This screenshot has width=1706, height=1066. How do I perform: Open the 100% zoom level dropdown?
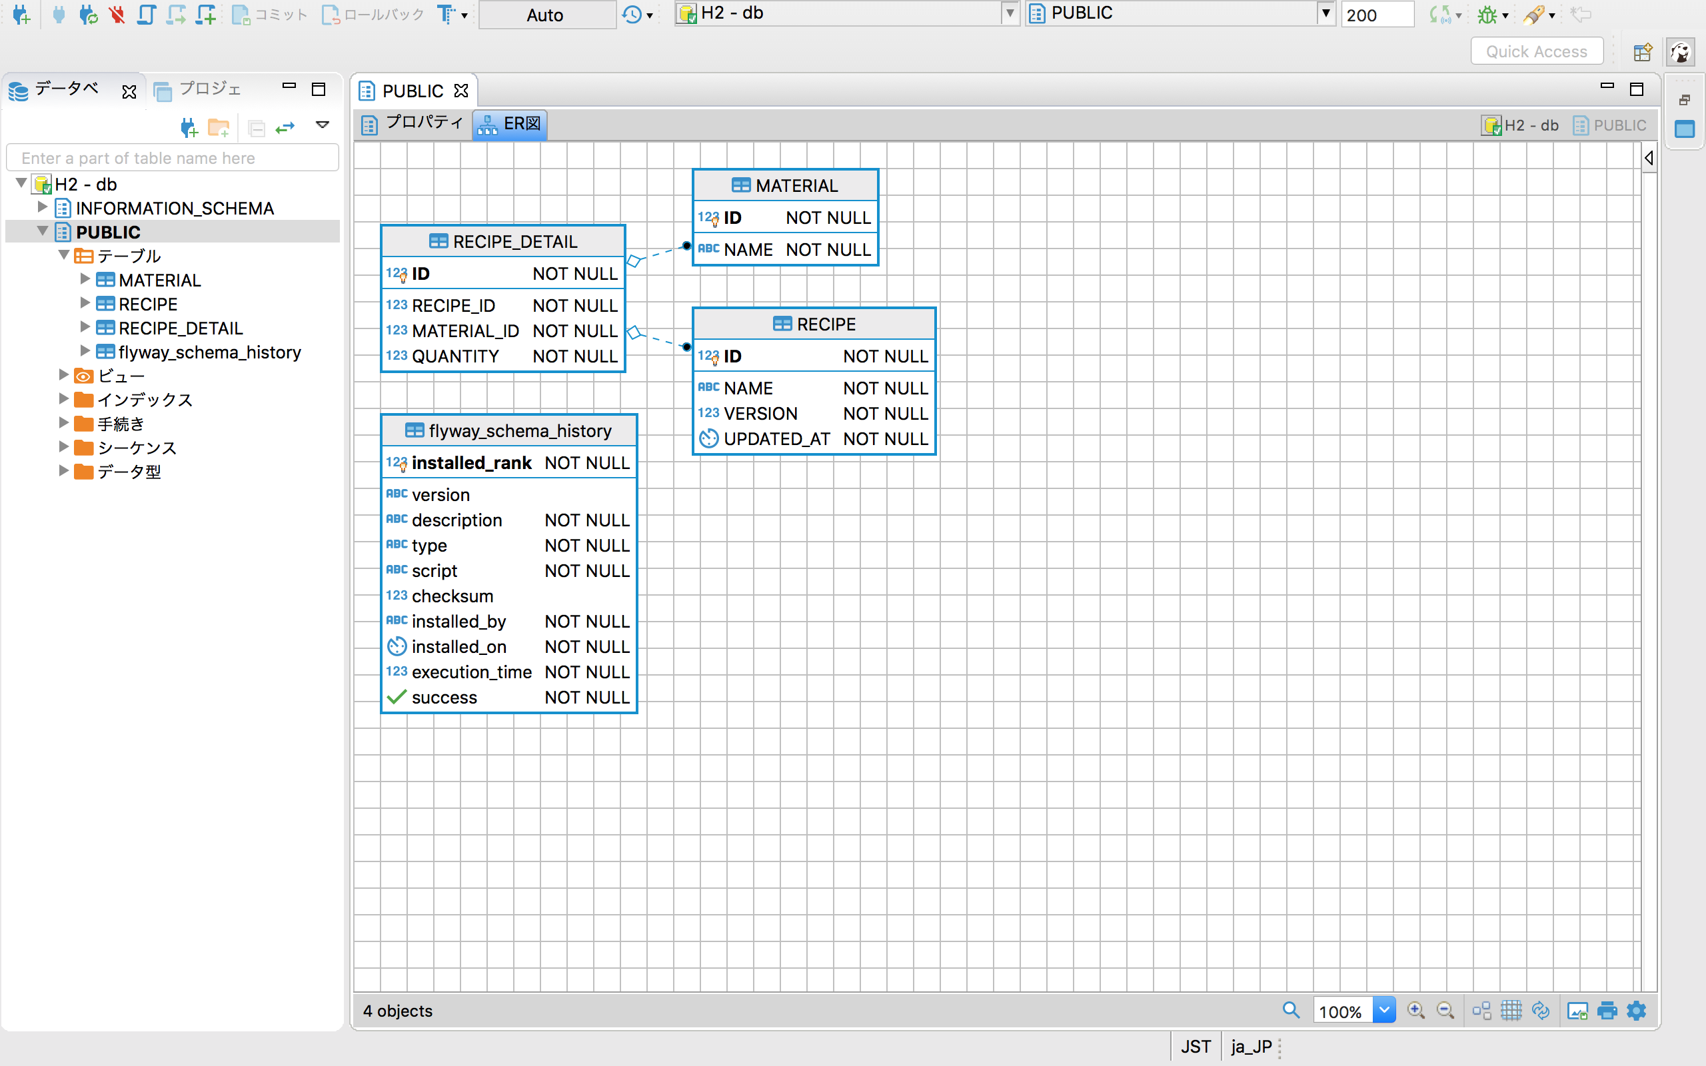(1384, 1010)
